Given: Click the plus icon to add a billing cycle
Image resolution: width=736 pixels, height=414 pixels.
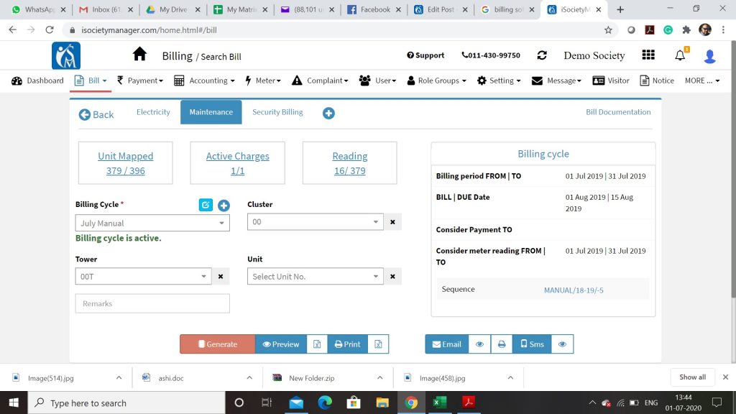Looking at the screenshot, I should [224, 205].
